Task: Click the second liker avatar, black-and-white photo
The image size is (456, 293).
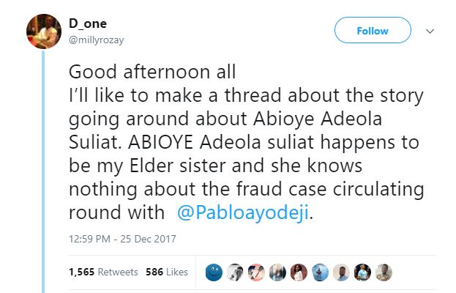Action: [235, 272]
